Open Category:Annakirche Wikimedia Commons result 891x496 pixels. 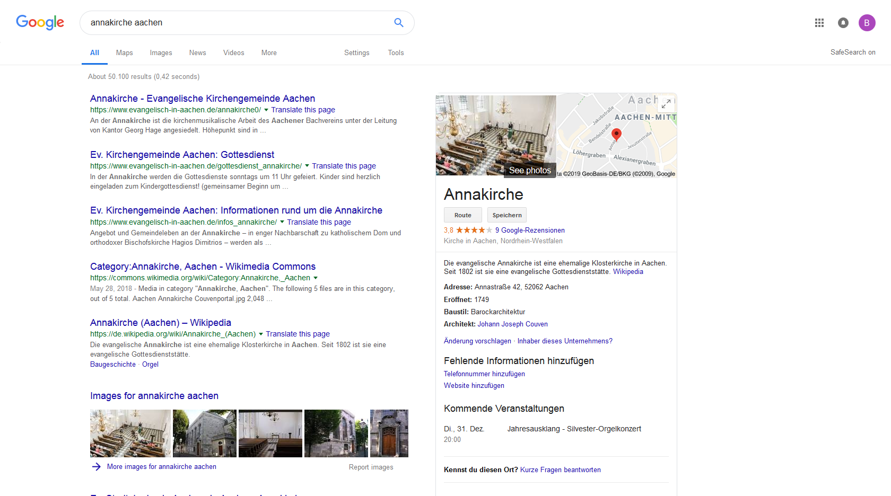[x=203, y=267]
